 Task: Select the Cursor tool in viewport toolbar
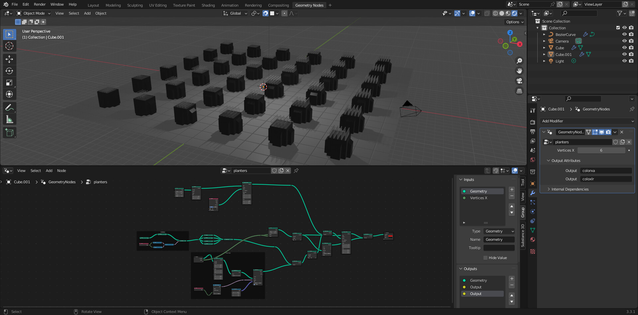pyautogui.click(x=9, y=46)
